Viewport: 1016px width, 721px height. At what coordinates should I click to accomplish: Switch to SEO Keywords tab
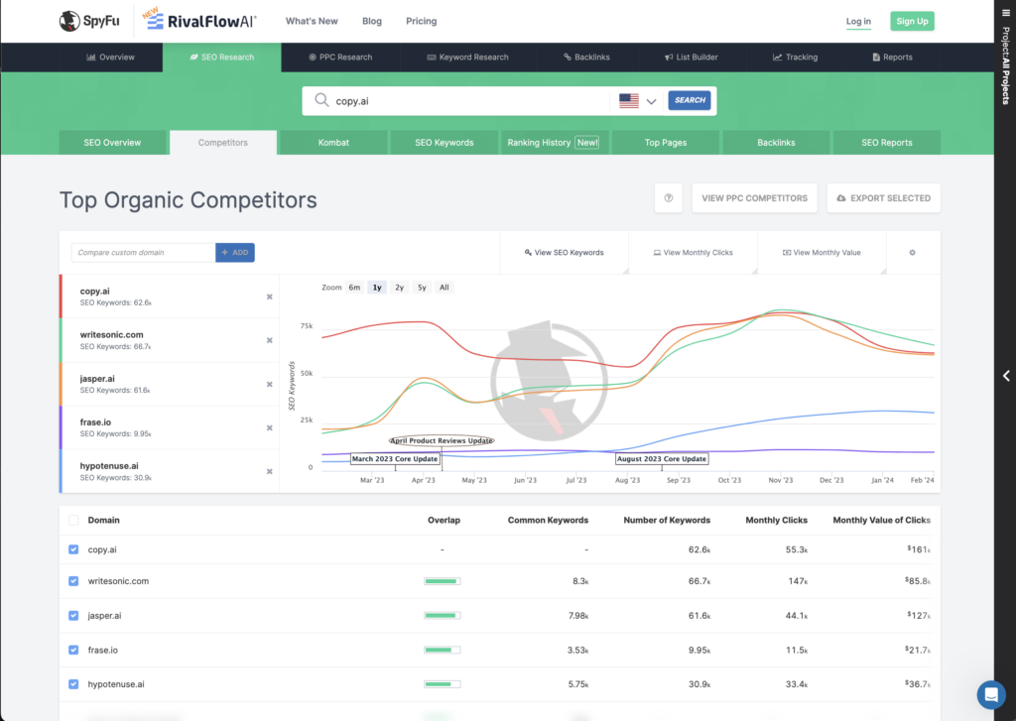[x=444, y=143]
